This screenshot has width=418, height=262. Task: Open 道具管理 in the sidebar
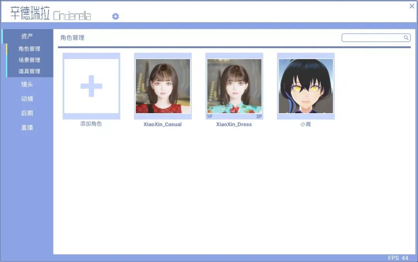pyautogui.click(x=29, y=71)
